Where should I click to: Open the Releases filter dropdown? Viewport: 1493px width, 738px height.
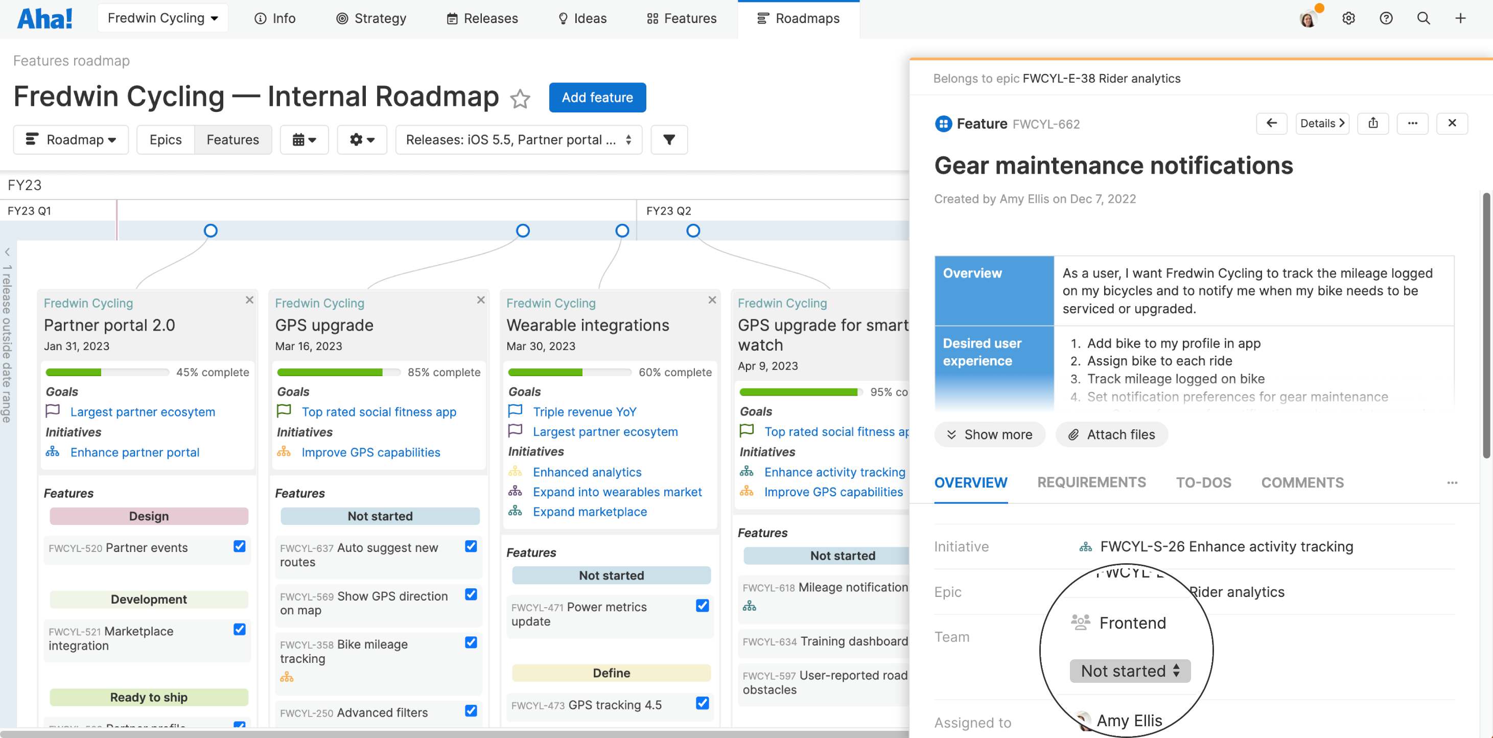pos(518,140)
